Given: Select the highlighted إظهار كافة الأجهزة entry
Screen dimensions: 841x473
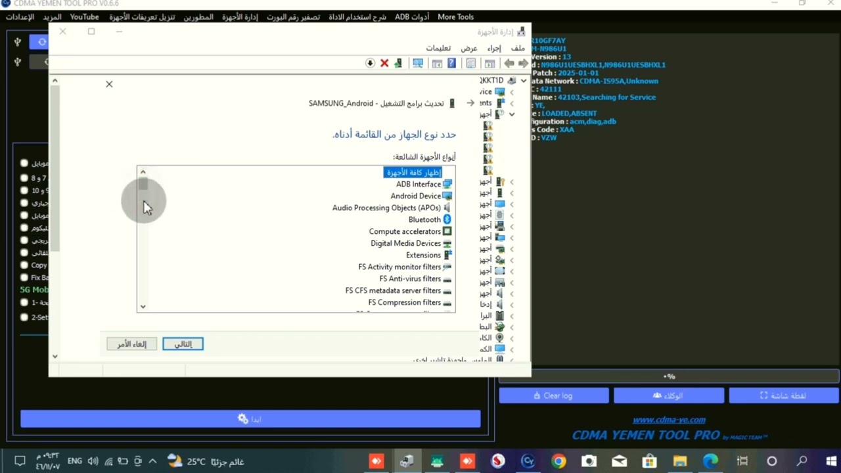Looking at the screenshot, I should (413, 172).
